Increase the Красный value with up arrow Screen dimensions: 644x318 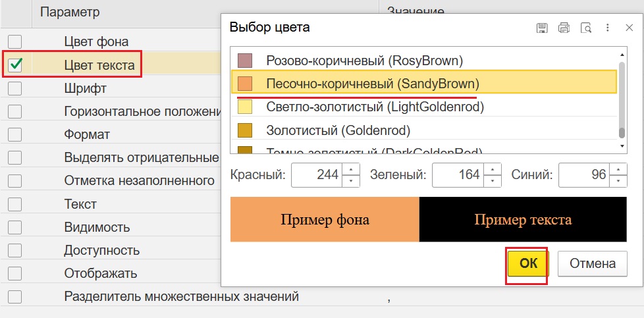(x=350, y=169)
